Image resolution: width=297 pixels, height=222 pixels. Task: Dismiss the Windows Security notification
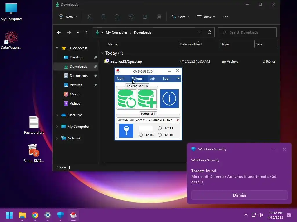239,195
